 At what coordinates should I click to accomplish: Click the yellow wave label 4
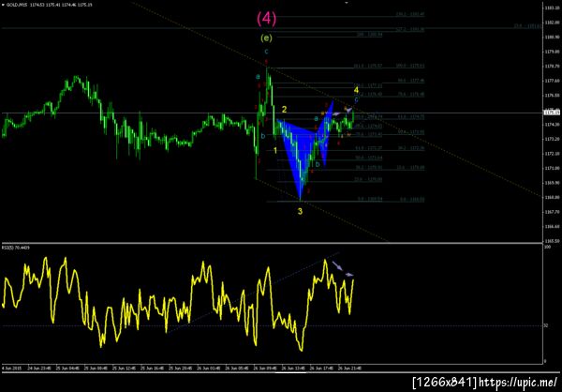click(x=356, y=89)
